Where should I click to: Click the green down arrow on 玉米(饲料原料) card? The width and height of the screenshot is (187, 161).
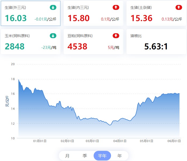tap(53, 36)
